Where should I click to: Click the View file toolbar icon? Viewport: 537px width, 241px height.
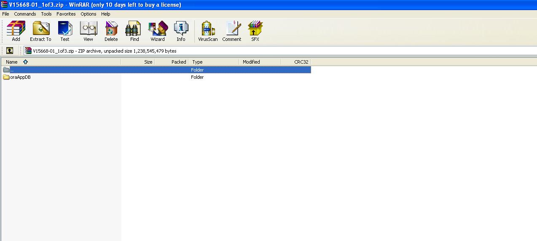click(88, 31)
